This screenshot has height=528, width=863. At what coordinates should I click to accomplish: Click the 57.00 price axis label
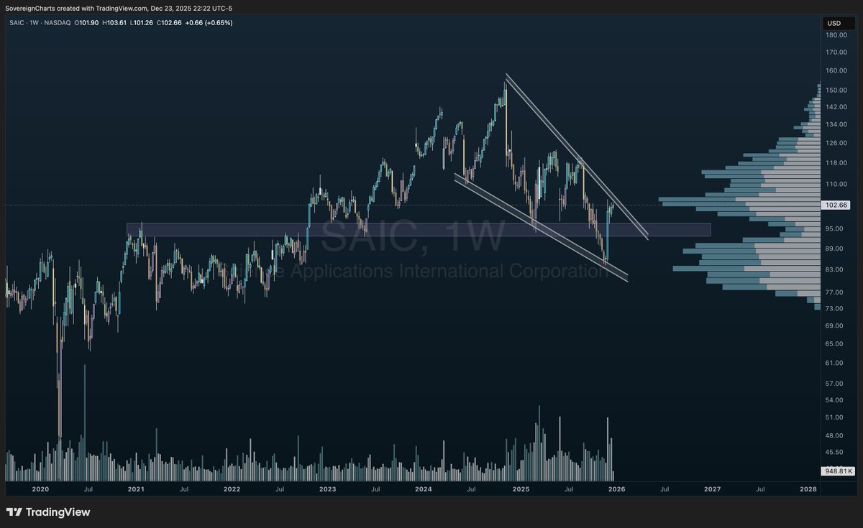(834, 384)
